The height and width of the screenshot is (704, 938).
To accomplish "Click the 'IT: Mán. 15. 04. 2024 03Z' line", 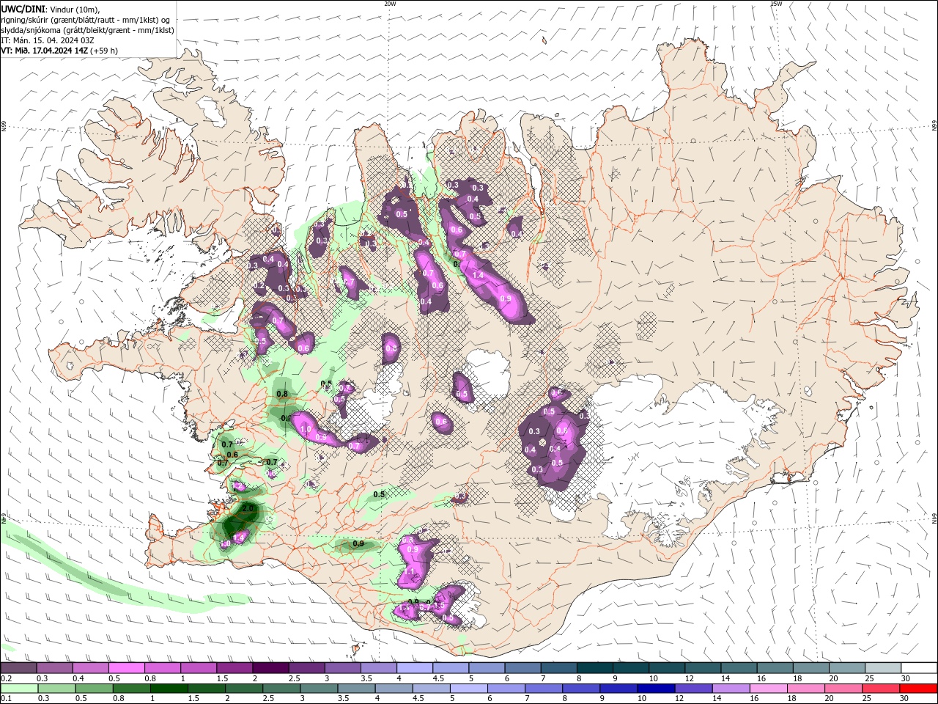I will pos(48,40).
